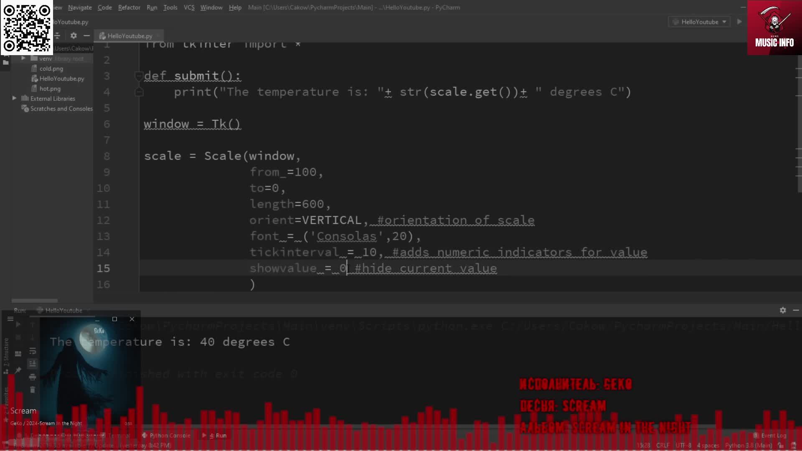
Task: Click project panel horizontal scrollbar
Action: (34, 301)
